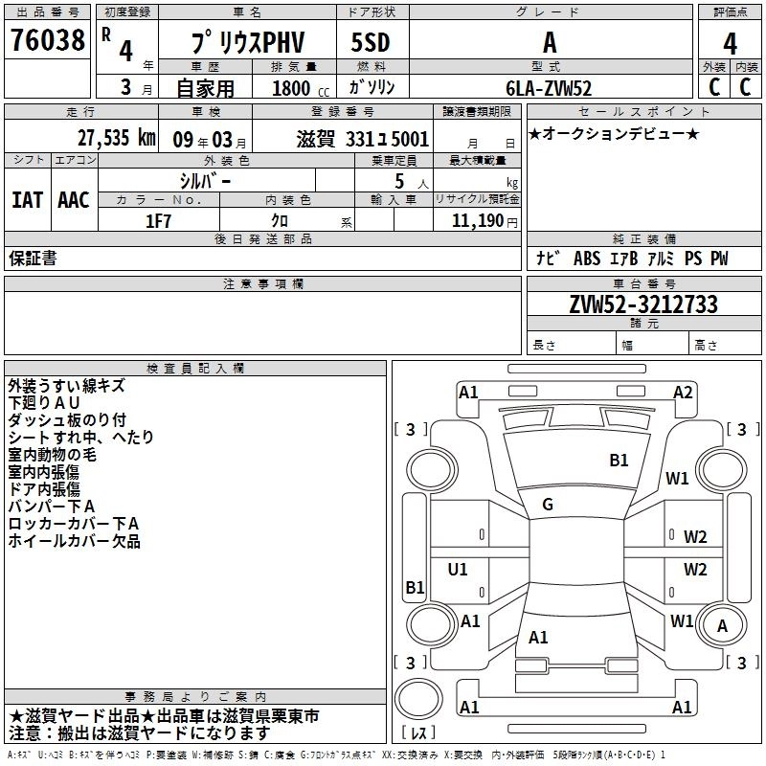Screen dimensions: 766x766
Task: Select the note シートすれ中、へたり
Action: pos(81,437)
